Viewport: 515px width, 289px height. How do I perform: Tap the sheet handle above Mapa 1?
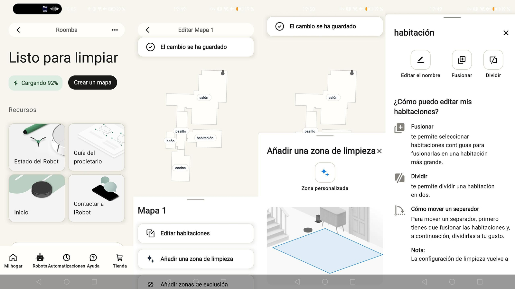(196, 200)
